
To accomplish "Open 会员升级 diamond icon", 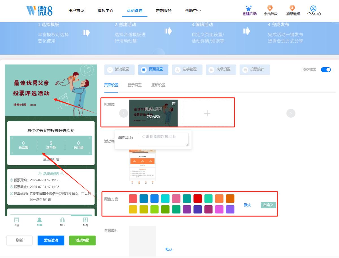I will click(x=270, y=8).
